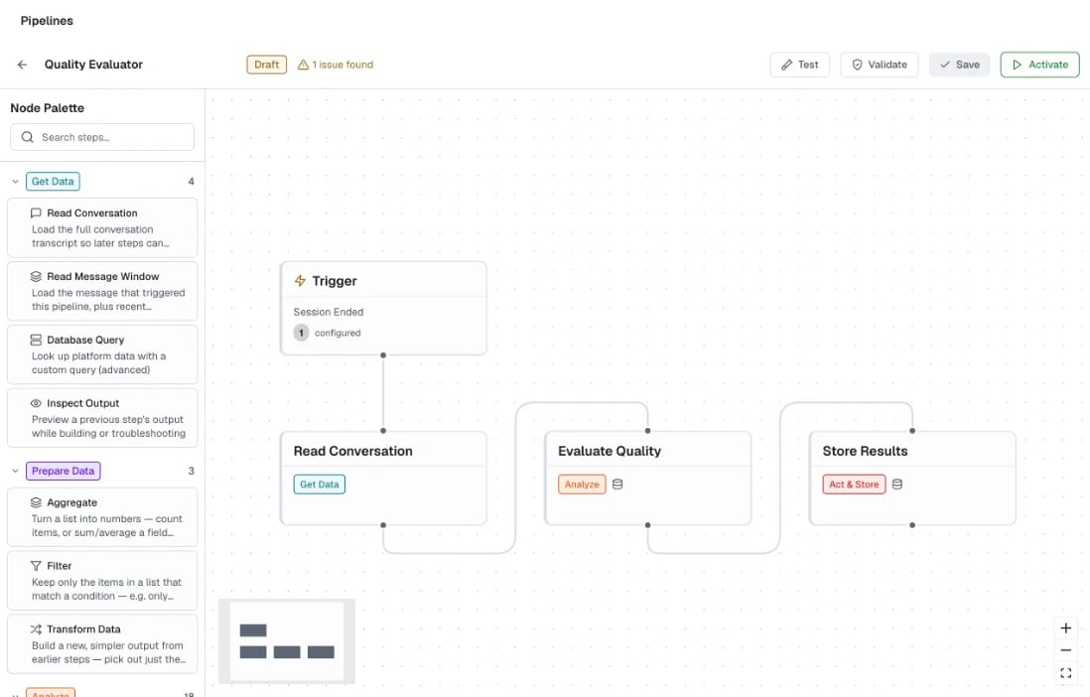Select the Aggregate card description
Viewport: 1090px width, 697px height.
[x=107, y=526]
